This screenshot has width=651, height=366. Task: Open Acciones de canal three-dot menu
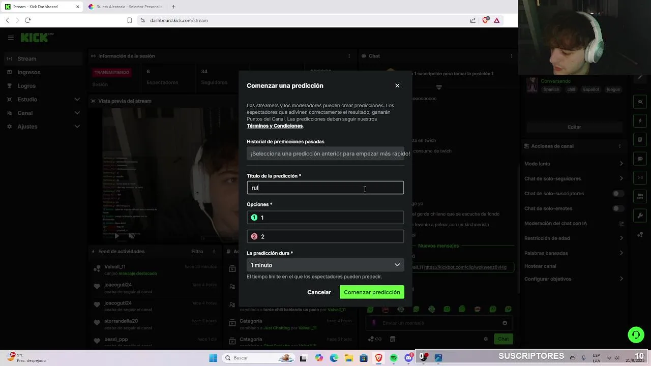(619, 146)
